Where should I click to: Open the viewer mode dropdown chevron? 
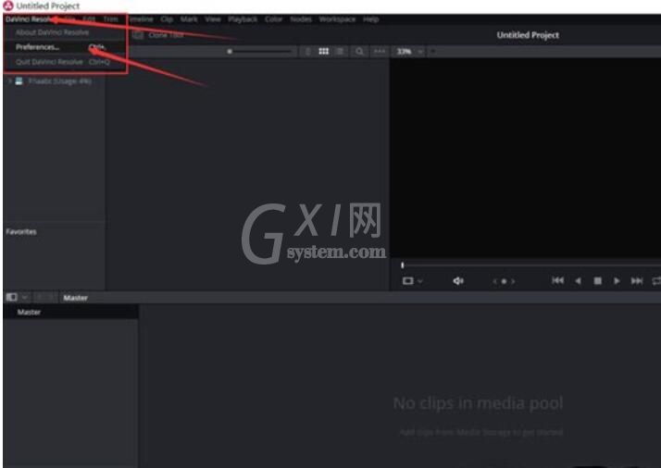pyautogui.click(x=420, y=281)
